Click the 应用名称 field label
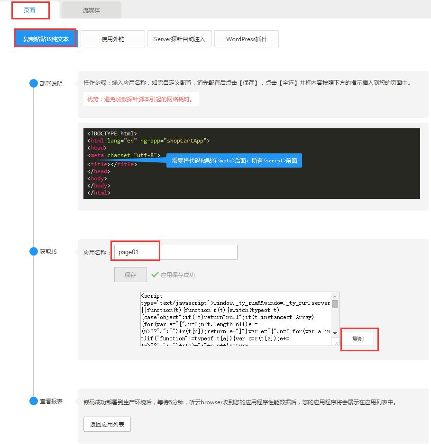431x445 pixels. click(x=97, y=253)
